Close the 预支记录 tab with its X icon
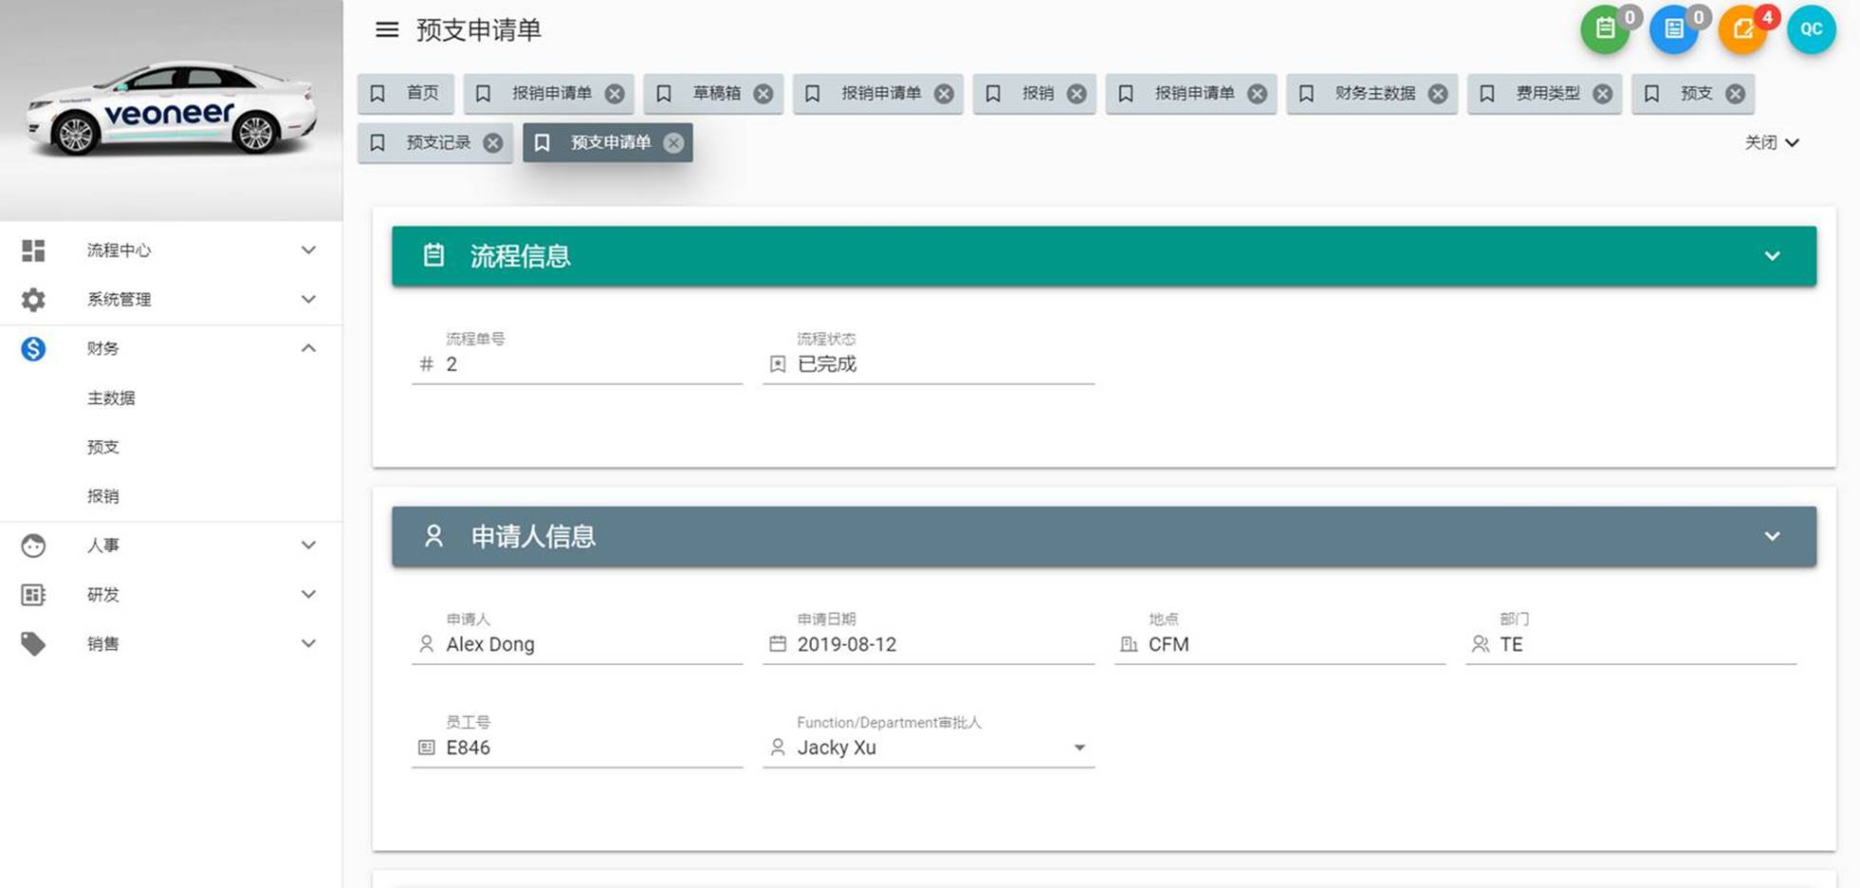This screenshot has height=888, width=1860. coord(493,143)
